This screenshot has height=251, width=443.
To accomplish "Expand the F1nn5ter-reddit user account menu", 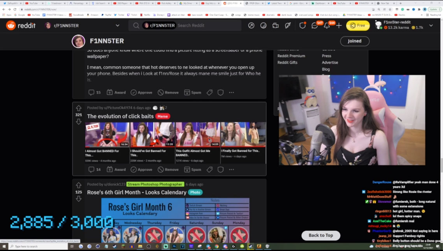I will coord(431,25).
